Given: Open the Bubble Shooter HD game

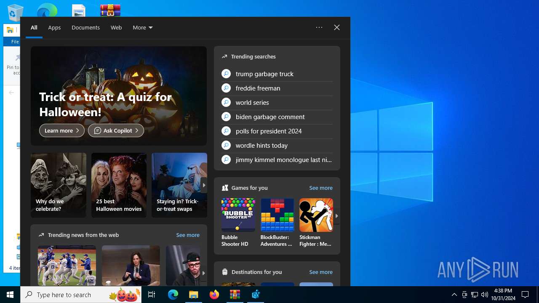Looking at the screenshot, I should click(x=238, y=223).
